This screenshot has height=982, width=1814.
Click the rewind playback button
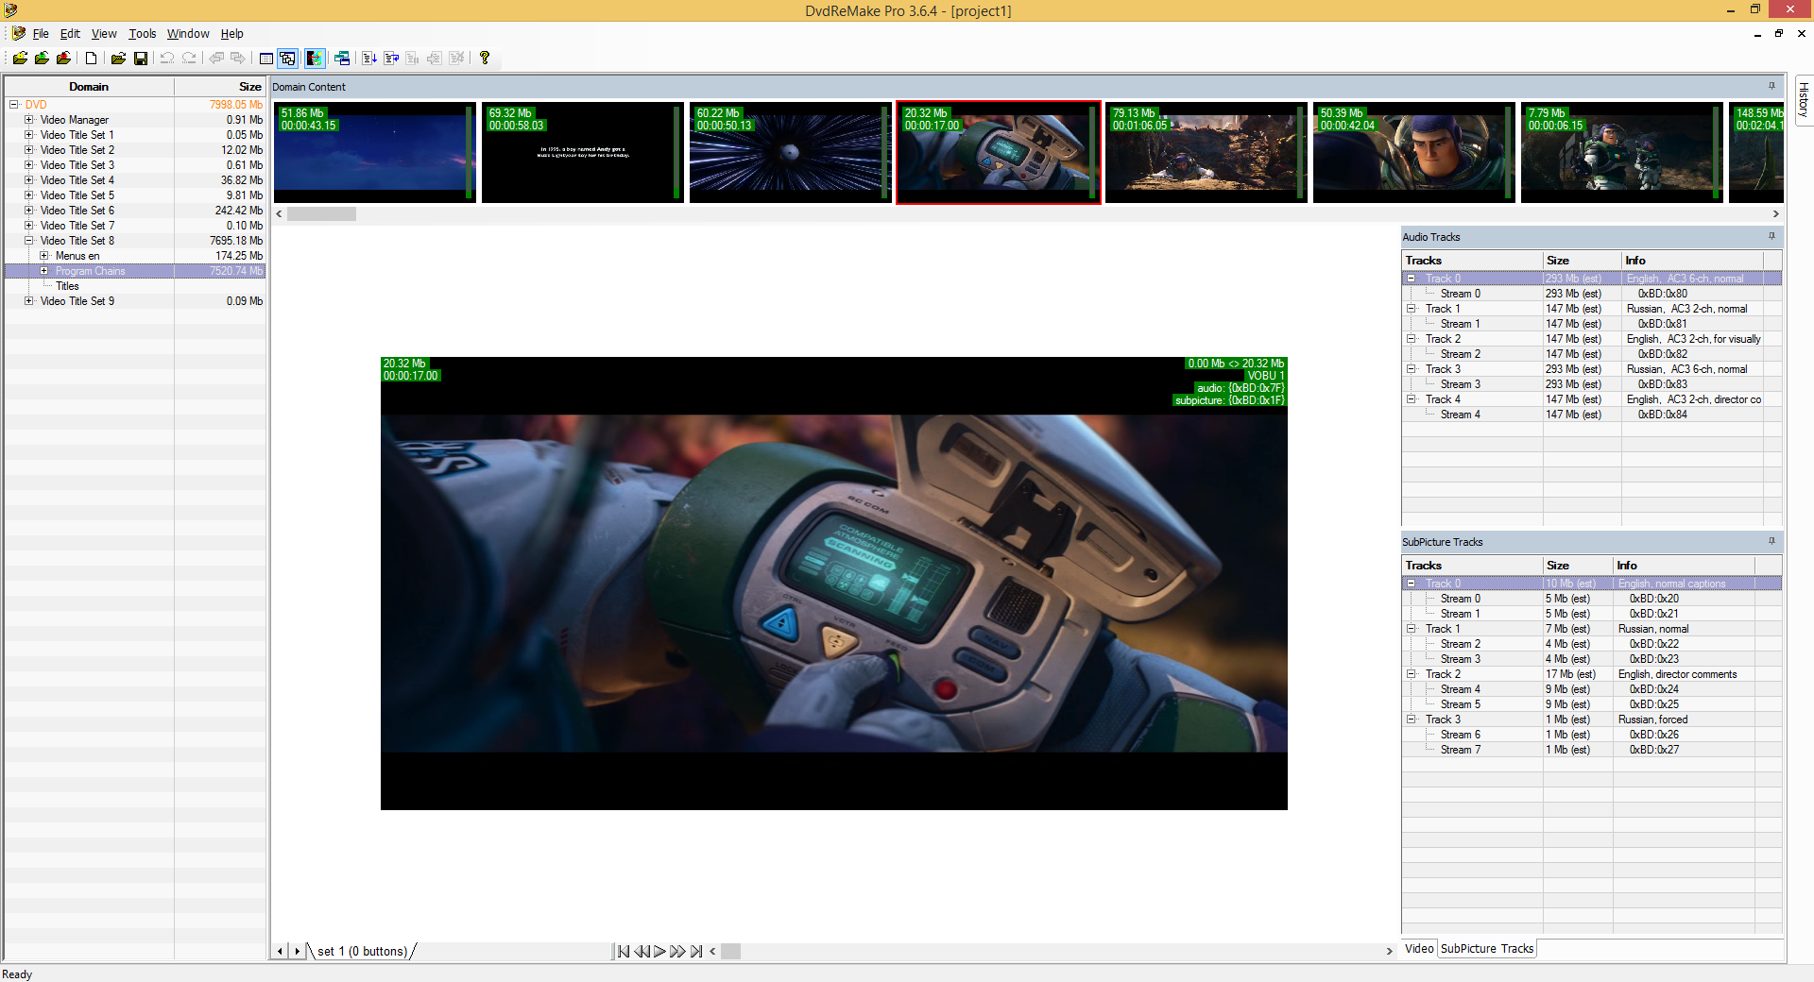[642, 952]
